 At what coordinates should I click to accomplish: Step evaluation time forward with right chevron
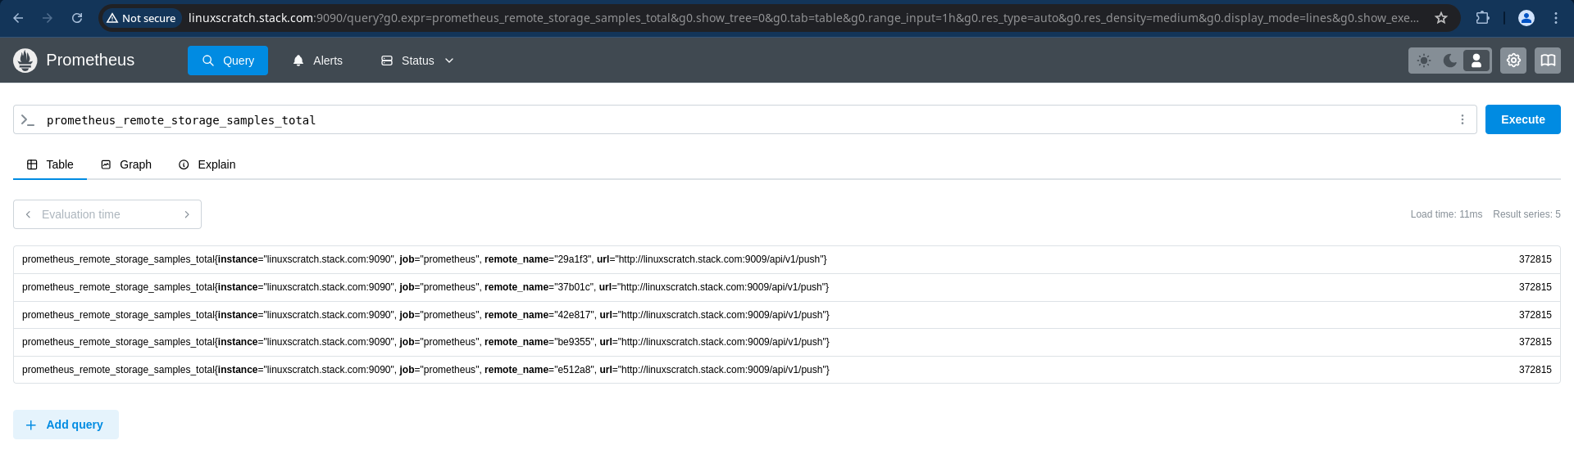pos(187,214)
